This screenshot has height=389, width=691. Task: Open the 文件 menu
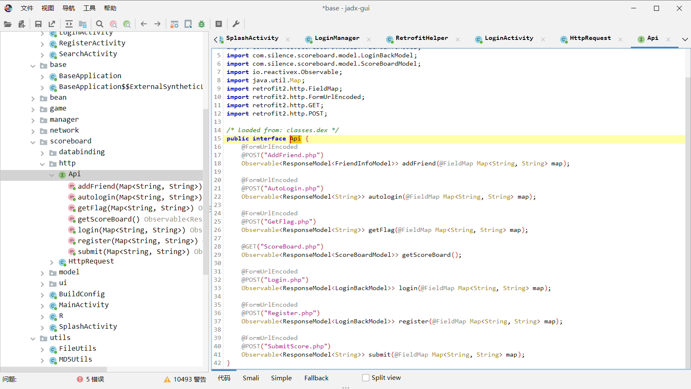coord(27,8)
